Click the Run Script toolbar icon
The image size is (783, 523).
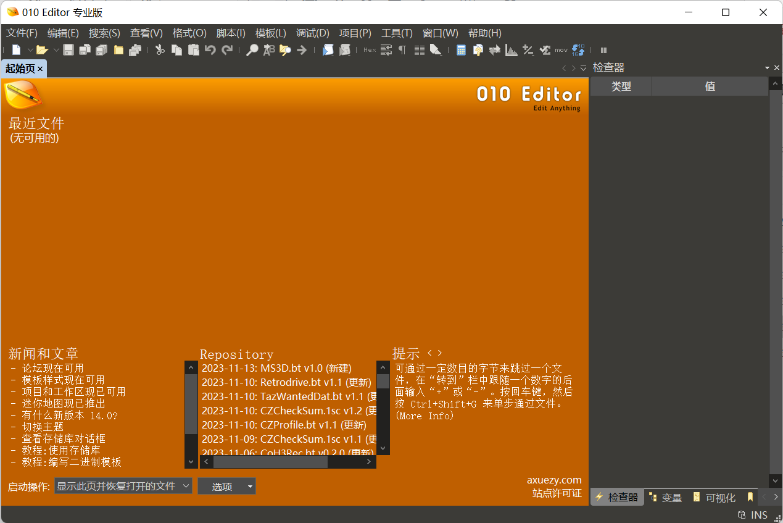pos(328,50)
